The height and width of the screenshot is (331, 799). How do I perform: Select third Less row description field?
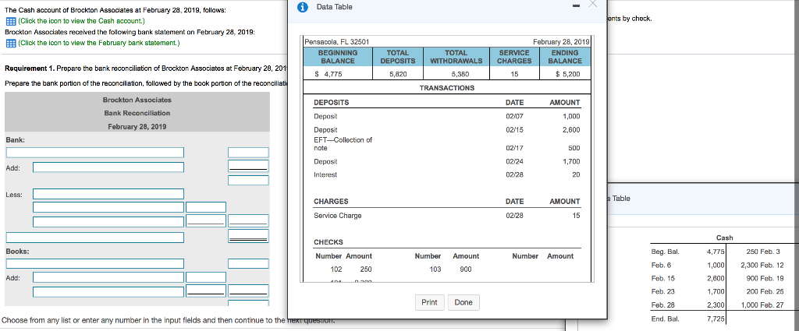(x=108, y=222)
